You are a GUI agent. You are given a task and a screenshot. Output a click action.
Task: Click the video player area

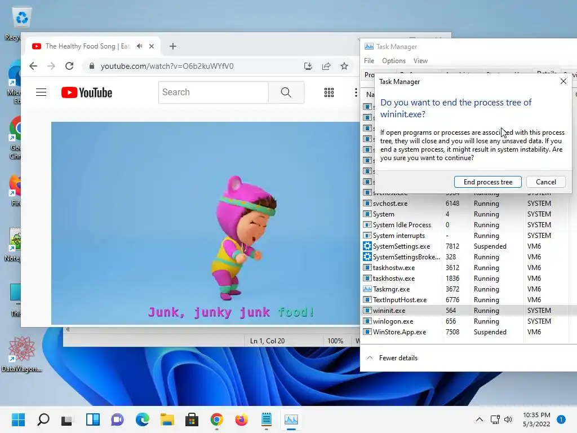pos(205,223)
